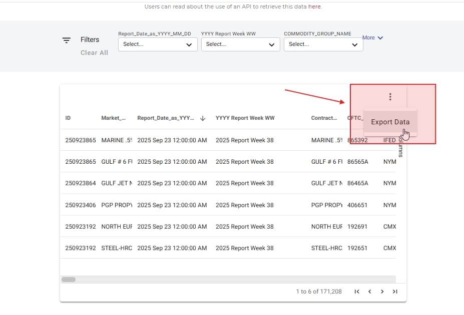Viewport: 464px width, 315px height.
Task: Open the three-dot table options menu
Action: pyautogui.click(x=390, y=97)
